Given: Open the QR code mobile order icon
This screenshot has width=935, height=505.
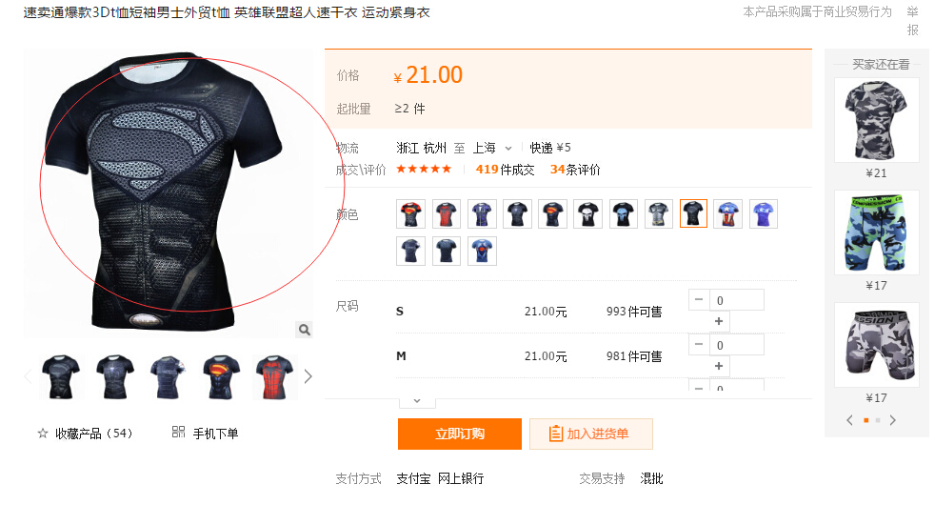Looking at the screenshot, I should [x=178, y=433].
